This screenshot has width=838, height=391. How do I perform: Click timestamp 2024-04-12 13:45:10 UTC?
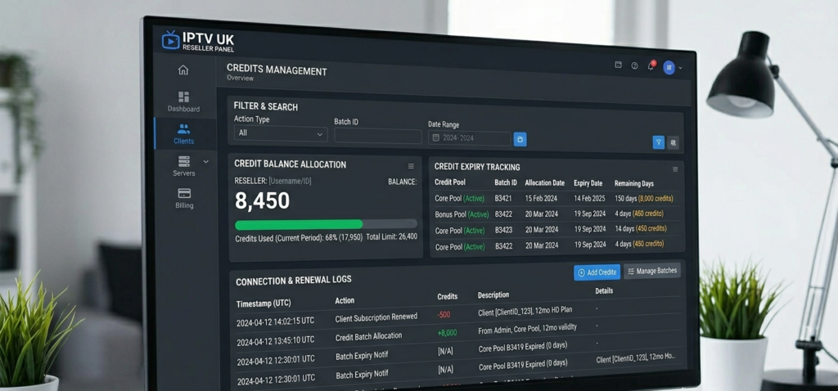[276, 341]
